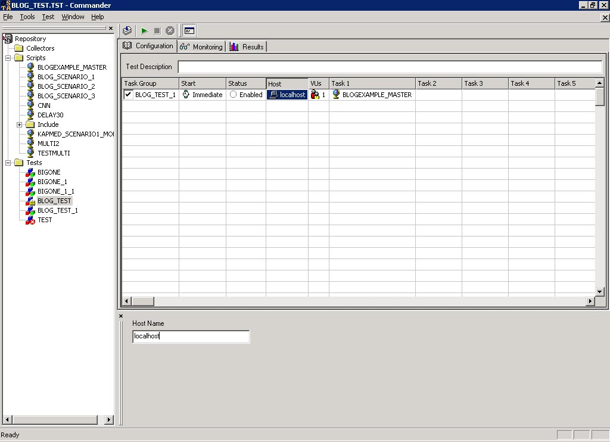This screenshot has height=442, width=610.
Task: Click the globe icon in Task 1 cell
Action: (x=336, y=94)
